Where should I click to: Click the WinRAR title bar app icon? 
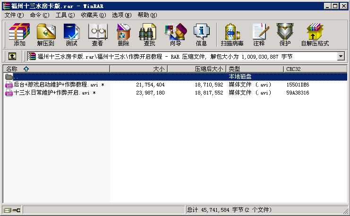point(7,6)
